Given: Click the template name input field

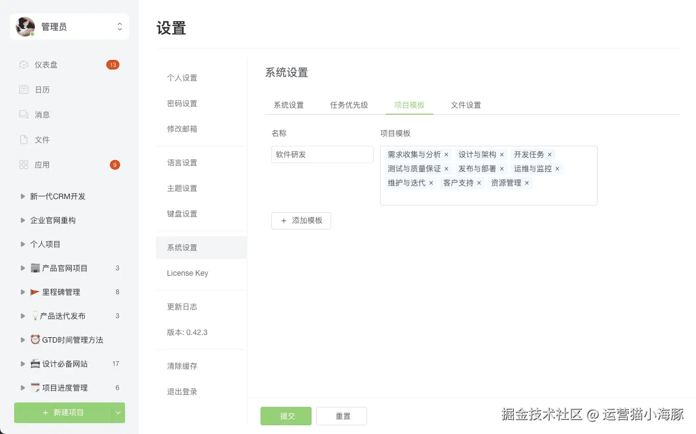Looking at the screenshot, I should point(322,154).
